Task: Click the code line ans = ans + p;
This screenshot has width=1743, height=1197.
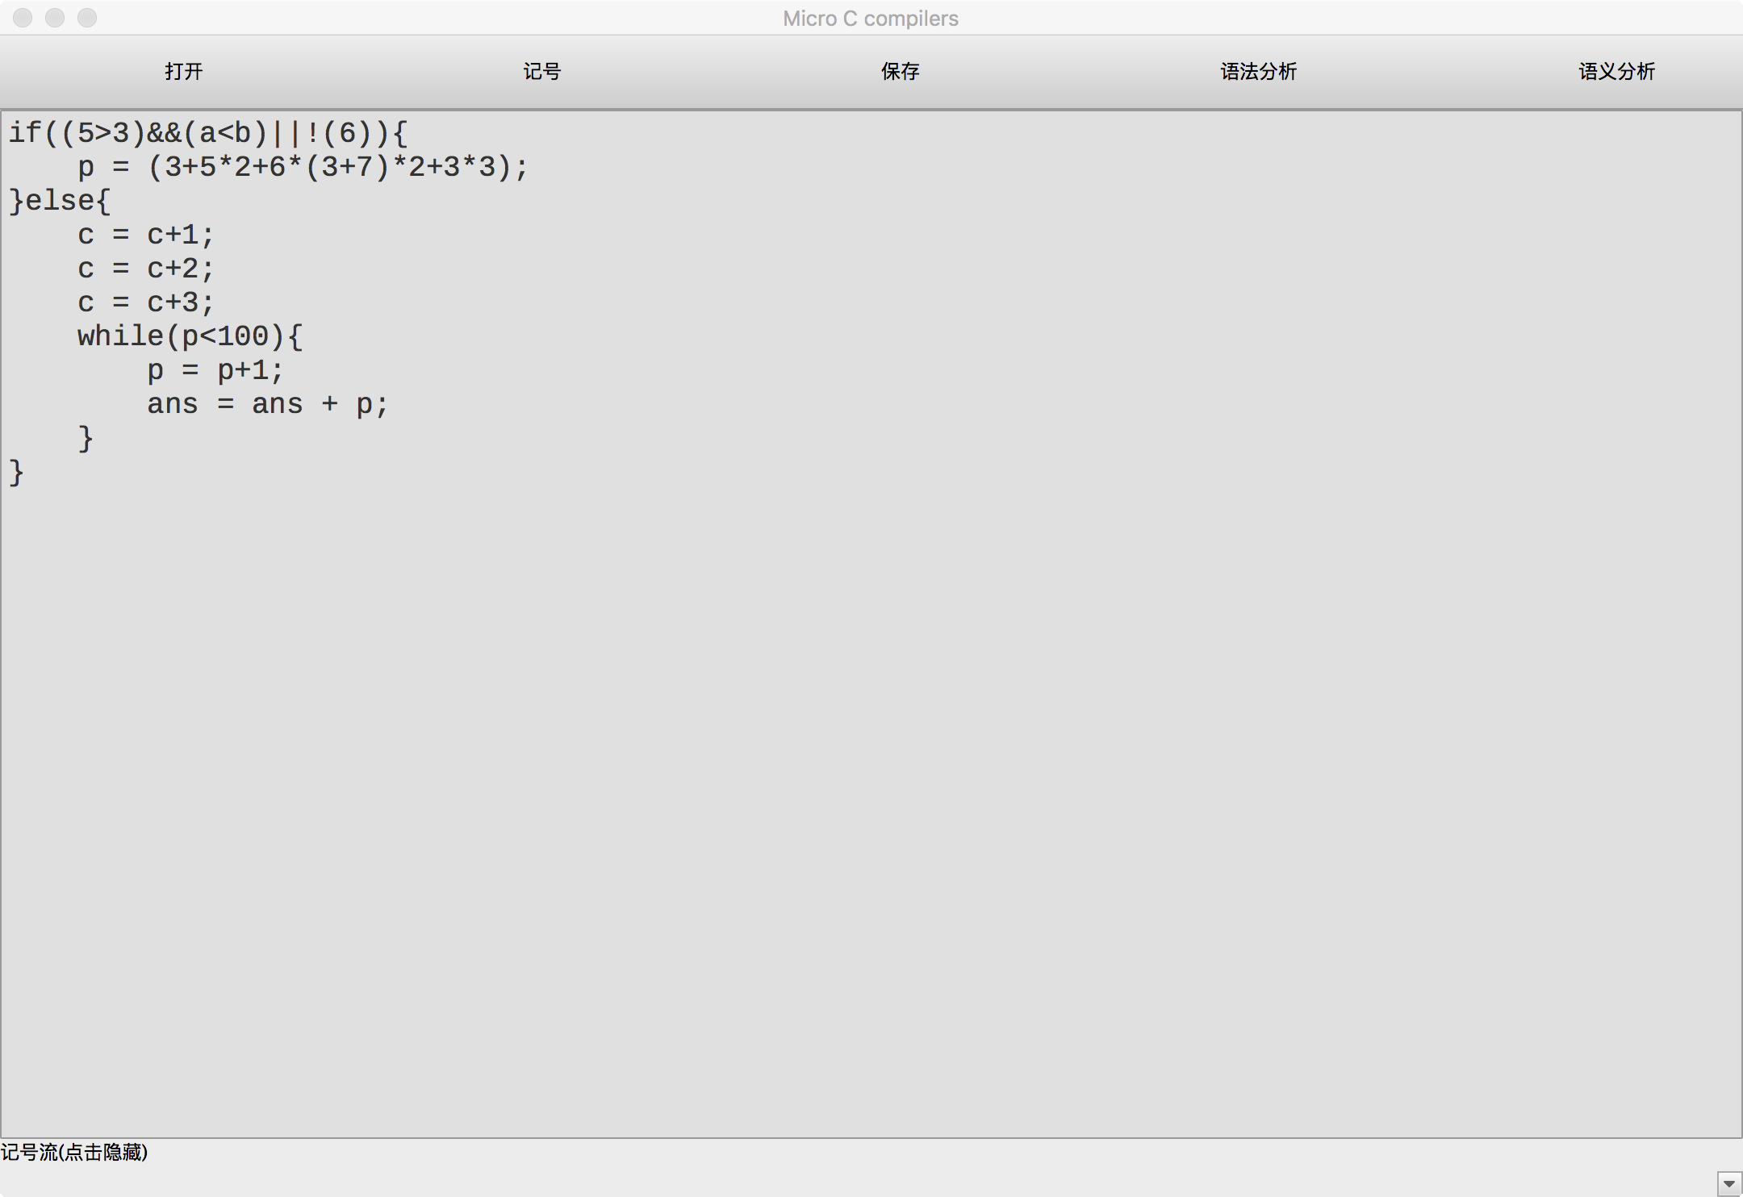Action: coord(268,404)
